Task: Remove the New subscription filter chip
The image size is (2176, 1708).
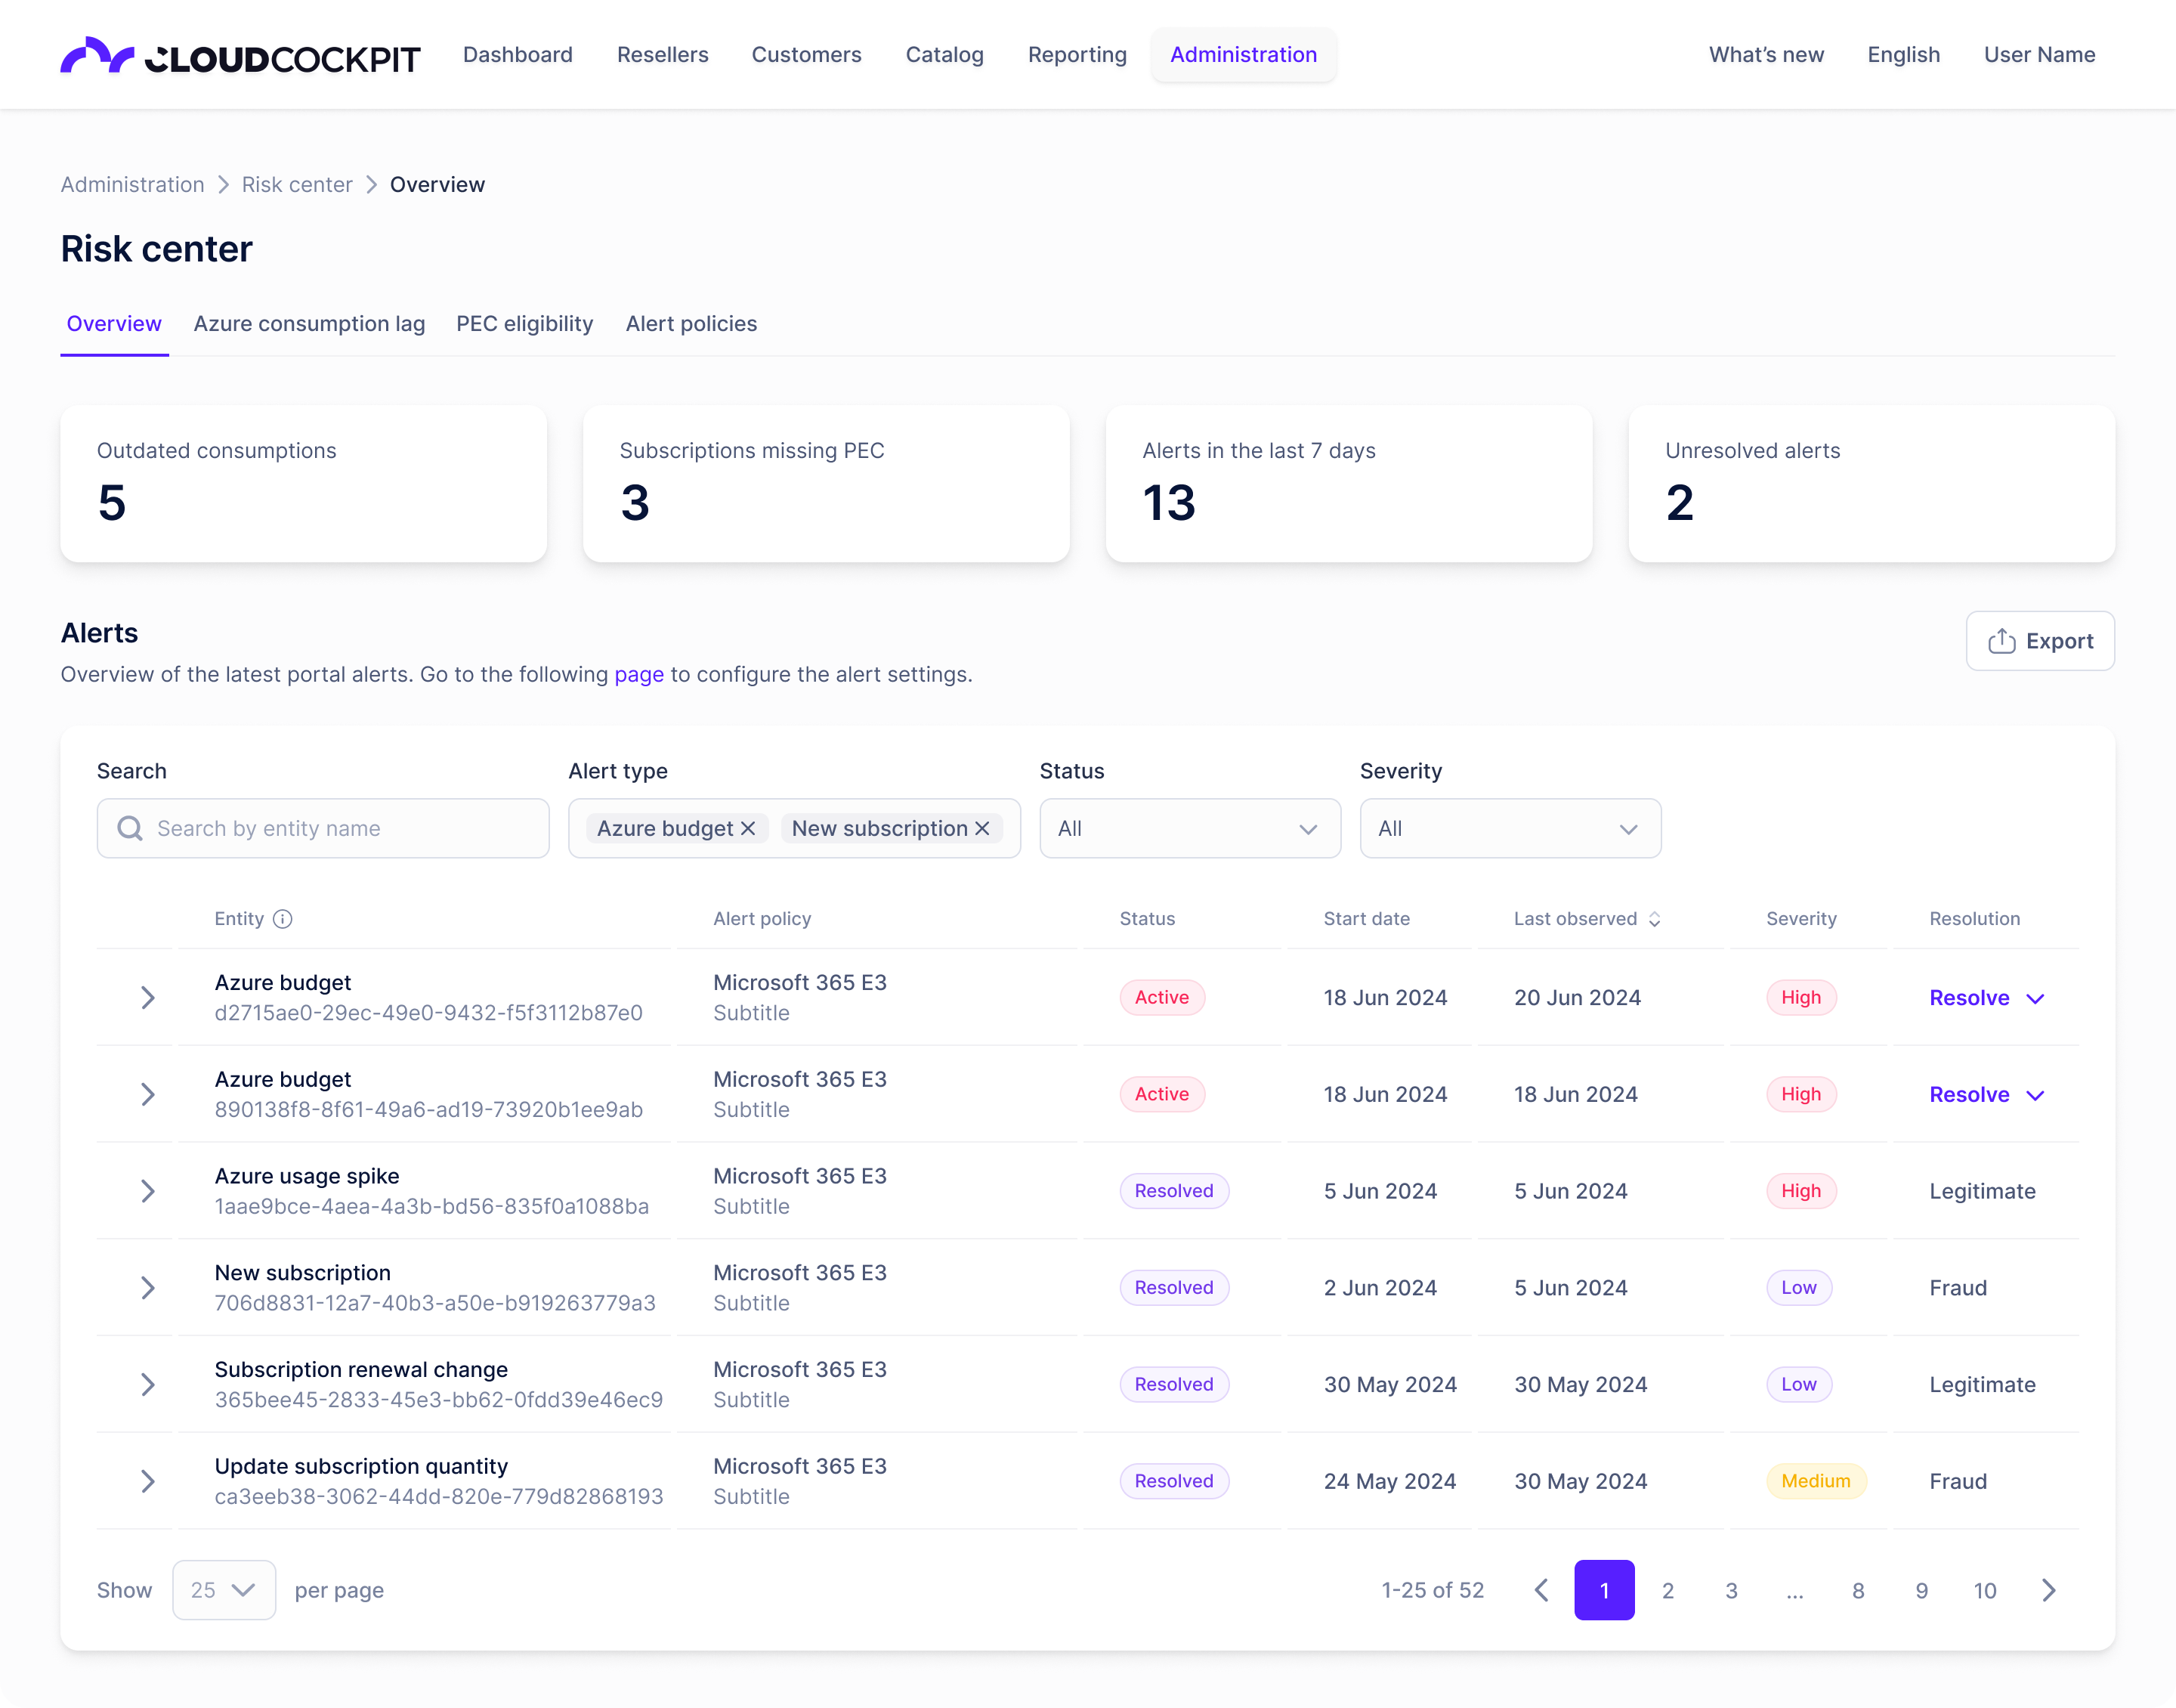Action: pyautogui.click(x=981, y=828)
